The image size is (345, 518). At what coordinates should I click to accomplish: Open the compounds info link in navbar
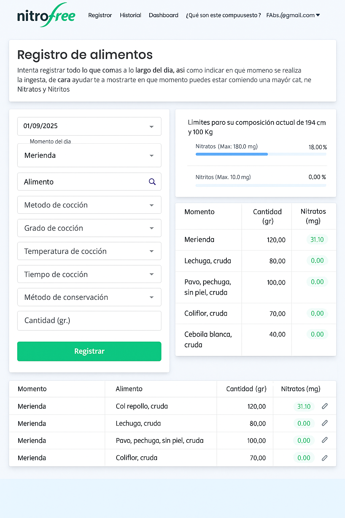click(x=223, y=15)
